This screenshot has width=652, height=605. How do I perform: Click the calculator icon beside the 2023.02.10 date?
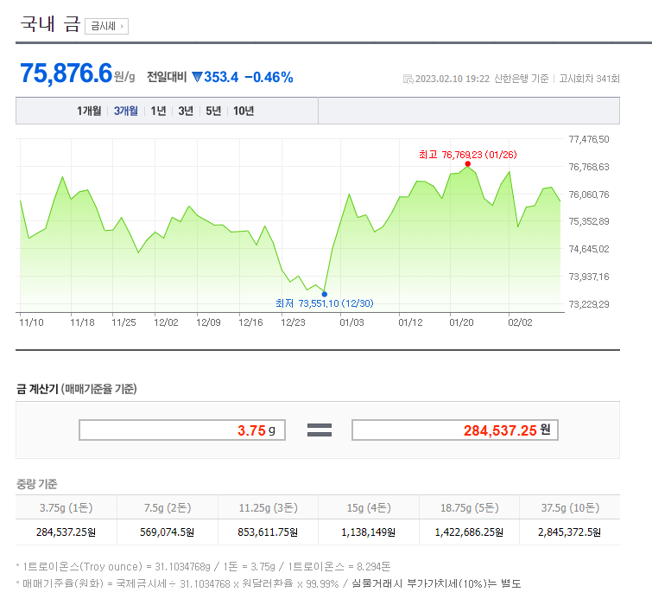[x=408, y=79]
